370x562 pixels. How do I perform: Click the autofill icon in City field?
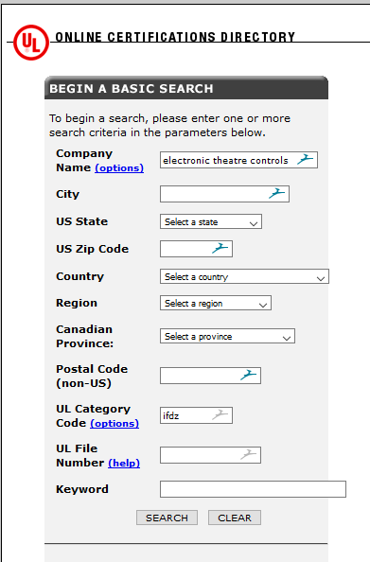click(276, 193)
